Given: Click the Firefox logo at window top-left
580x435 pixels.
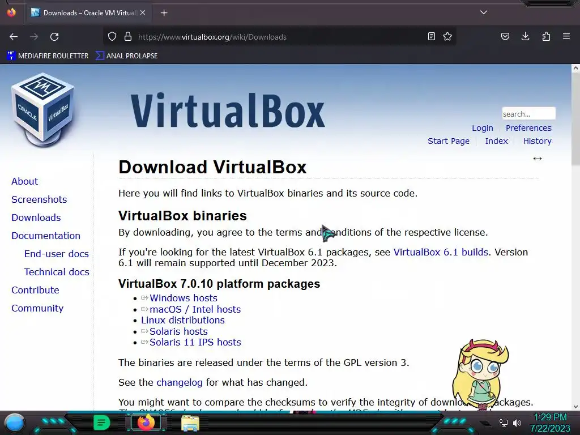Looking at the screenshot, I should pos(11,12).
